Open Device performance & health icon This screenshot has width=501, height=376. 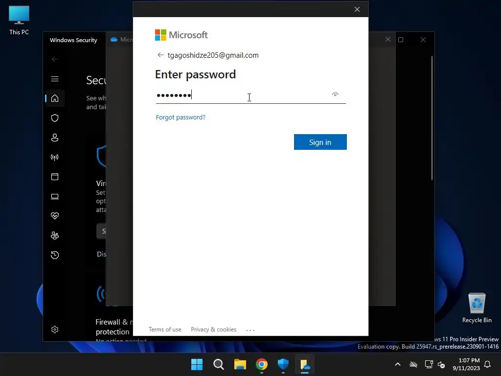55,216
